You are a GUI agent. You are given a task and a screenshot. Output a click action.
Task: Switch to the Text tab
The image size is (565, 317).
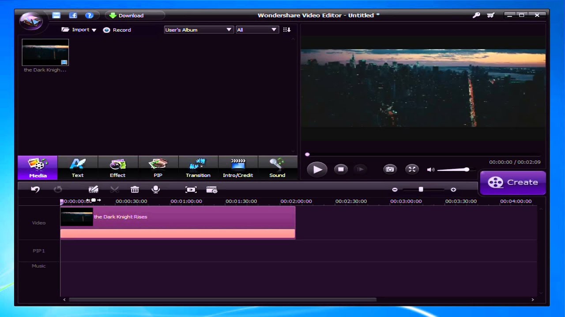[x=78, y=168]
